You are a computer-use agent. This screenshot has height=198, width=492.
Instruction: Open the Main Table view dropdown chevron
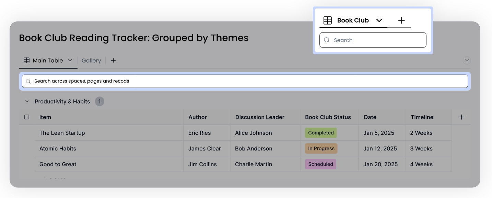pyautogui.click(x=70, y=61)
